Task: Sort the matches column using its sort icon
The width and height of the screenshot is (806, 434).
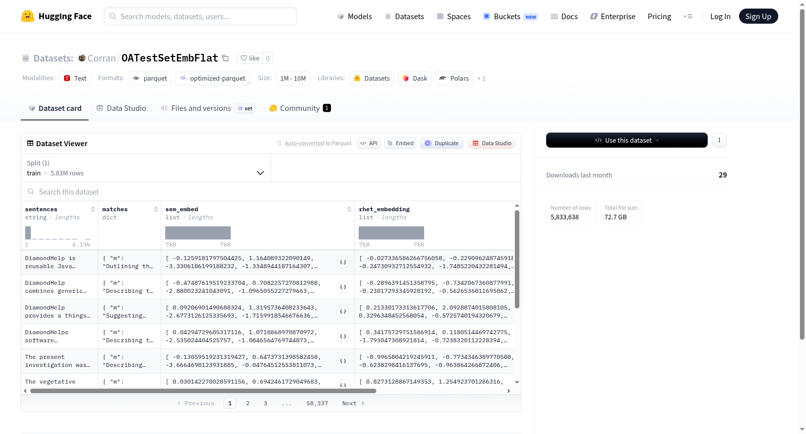Action: pyautogui.click(x=156, y=209)
